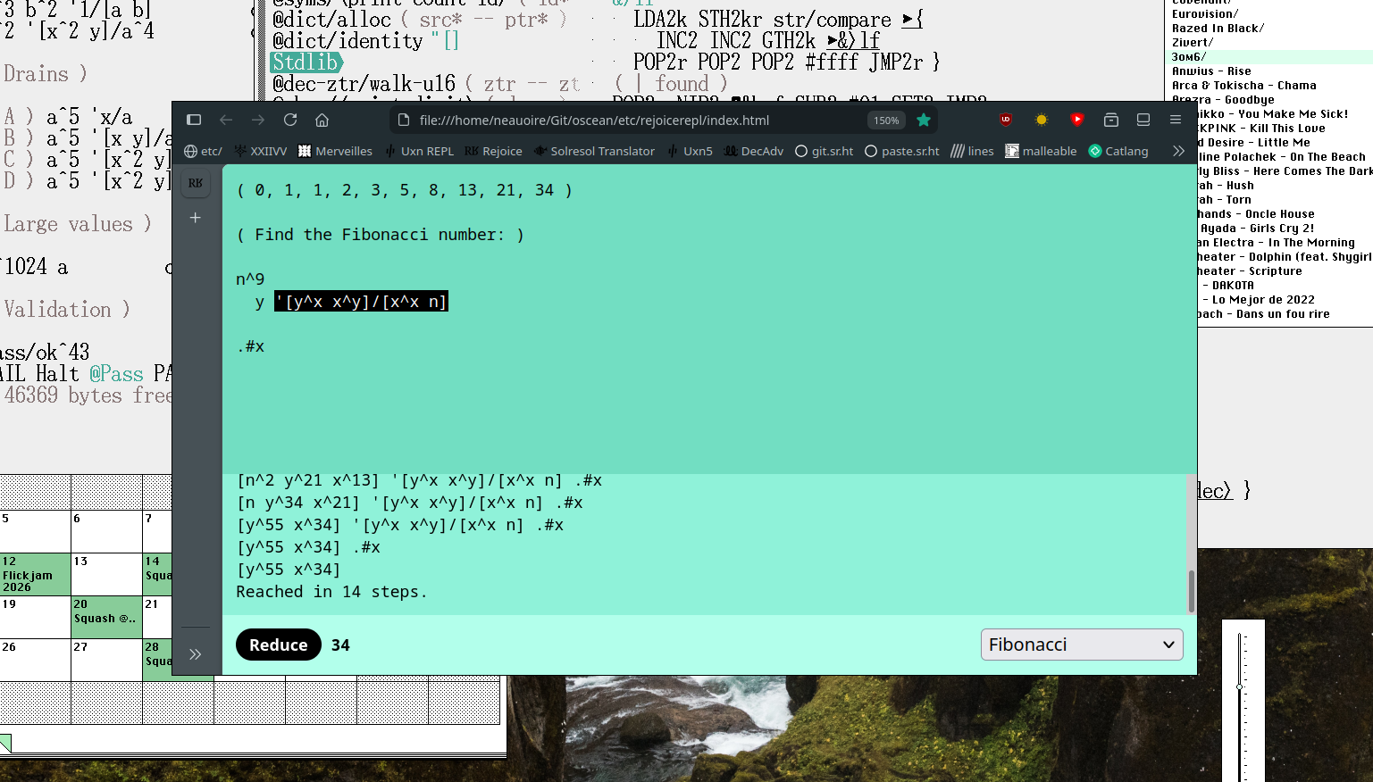Image resolution: width=1373 pixels, height=782 pixels.
Task: Show more bookmarks via the overflow chevron
Action: tap(1178, 151)
